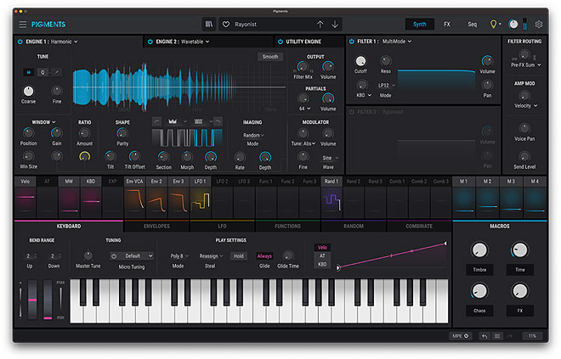Click the undo arrow in status bar
Viewport: 561px width, 359px height.
[484, 336]
